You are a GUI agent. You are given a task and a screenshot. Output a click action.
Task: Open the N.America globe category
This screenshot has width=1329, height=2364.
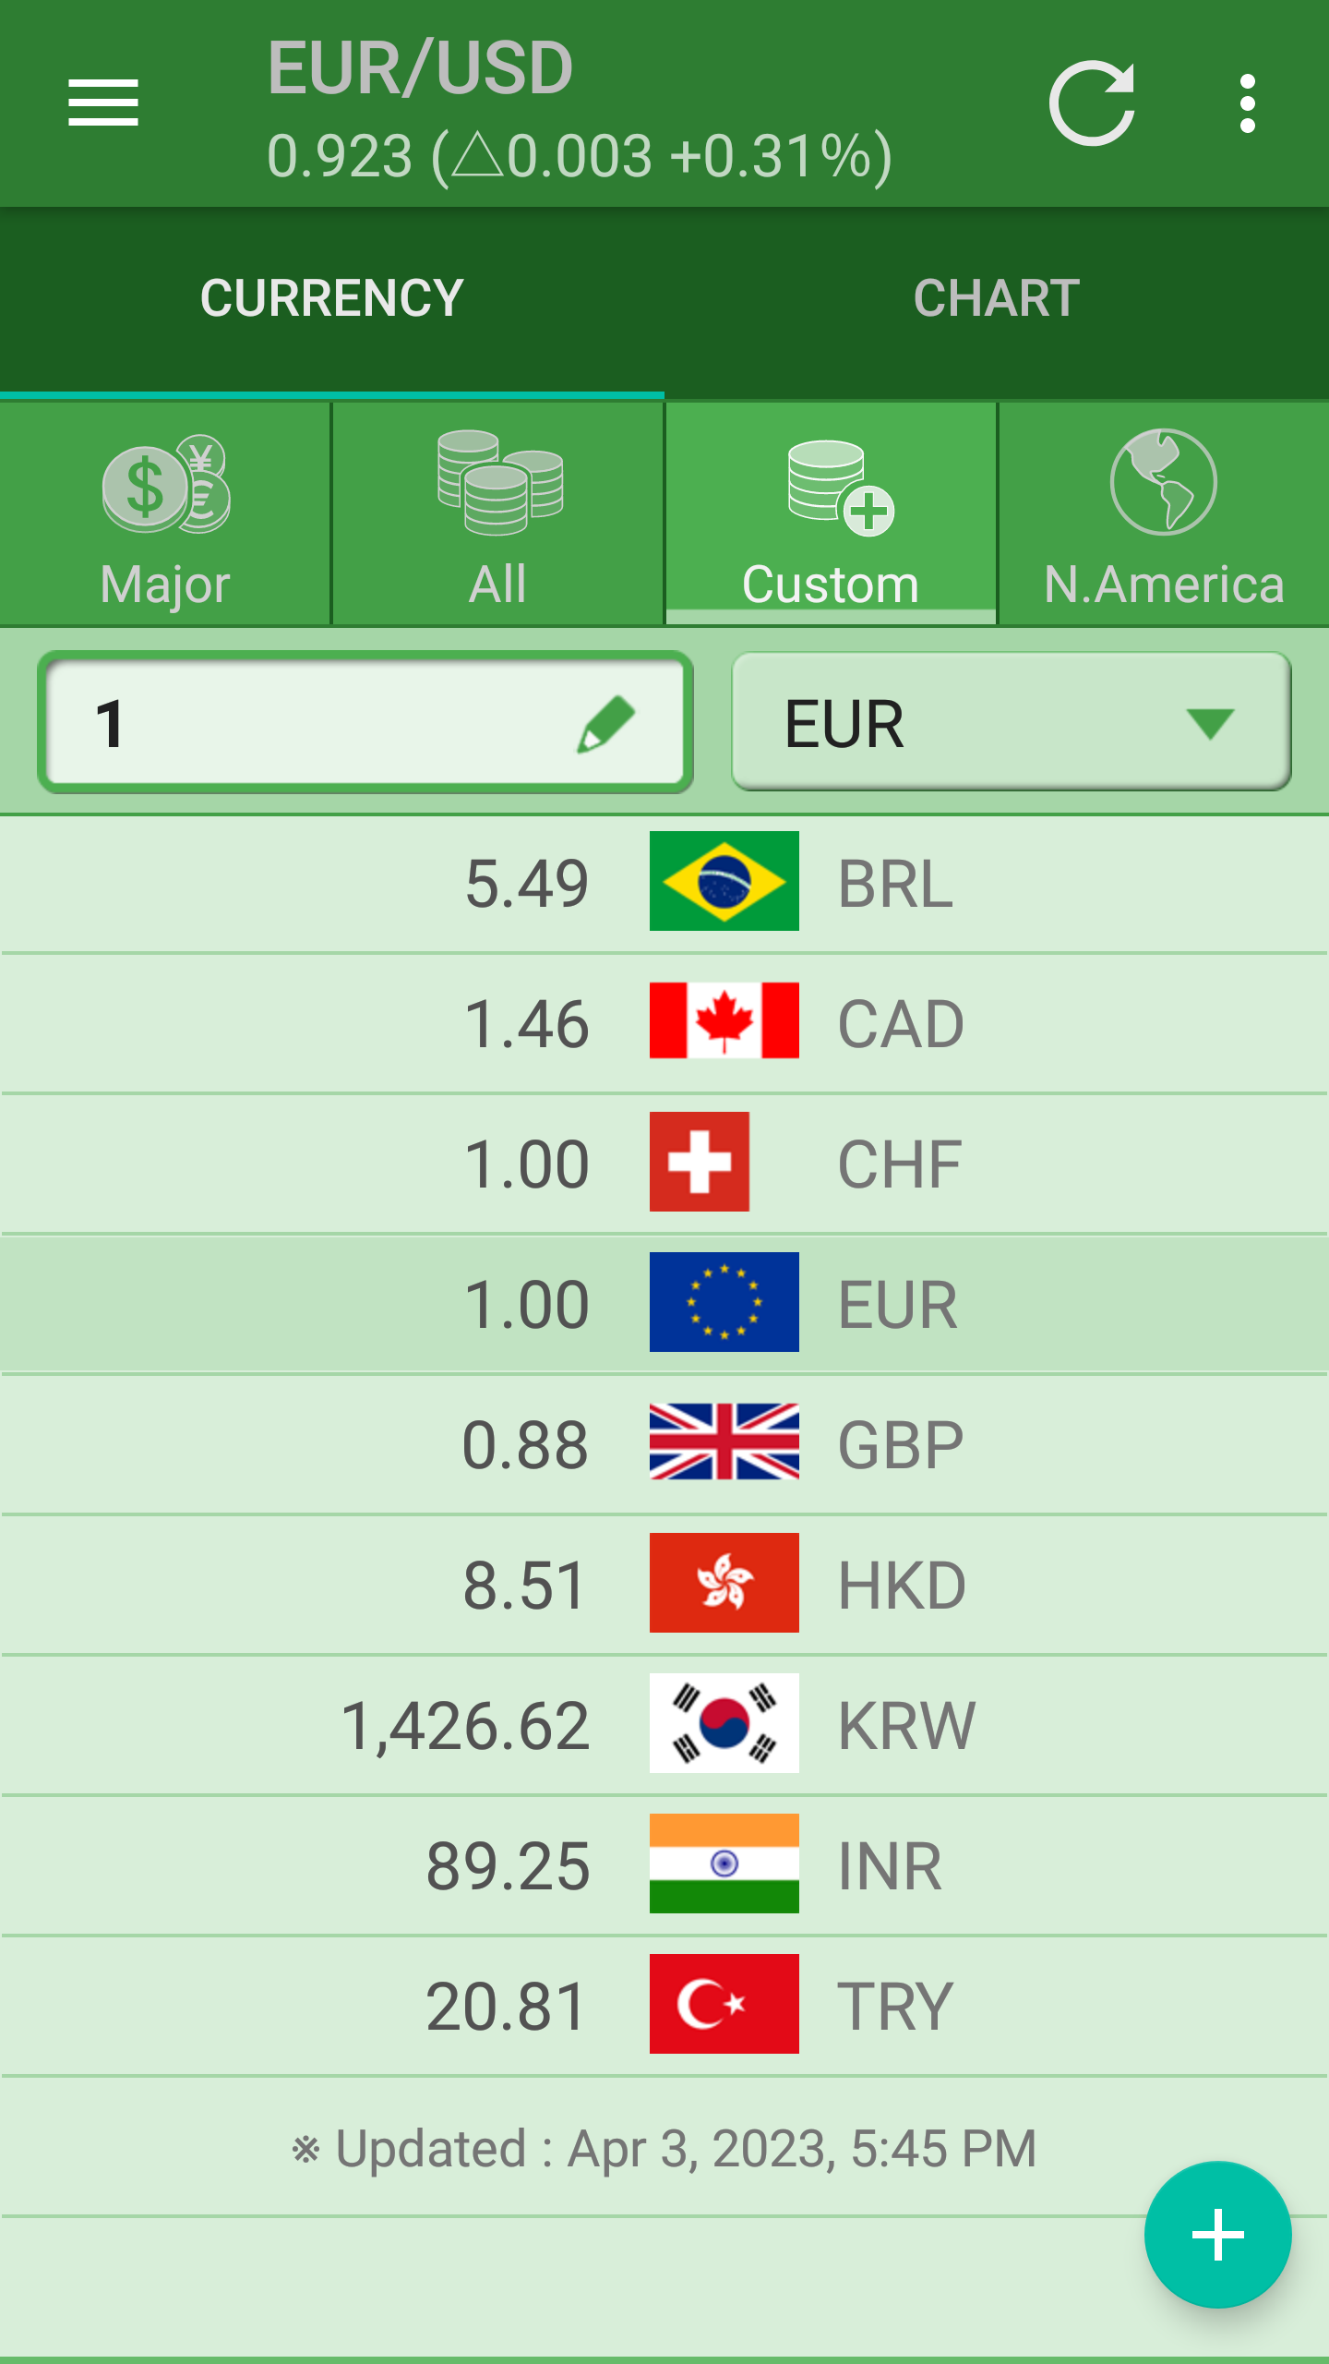tap(1163, 484)
